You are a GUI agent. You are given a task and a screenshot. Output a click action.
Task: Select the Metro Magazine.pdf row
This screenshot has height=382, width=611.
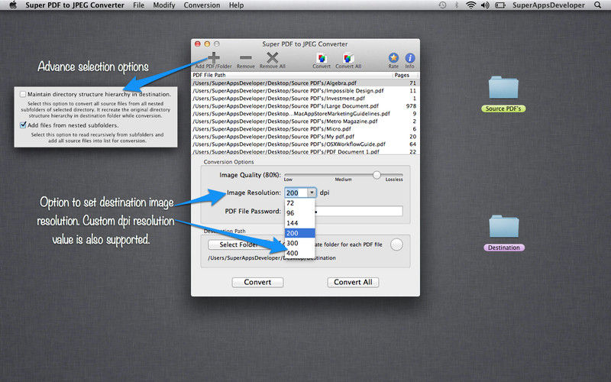(305, 121)
